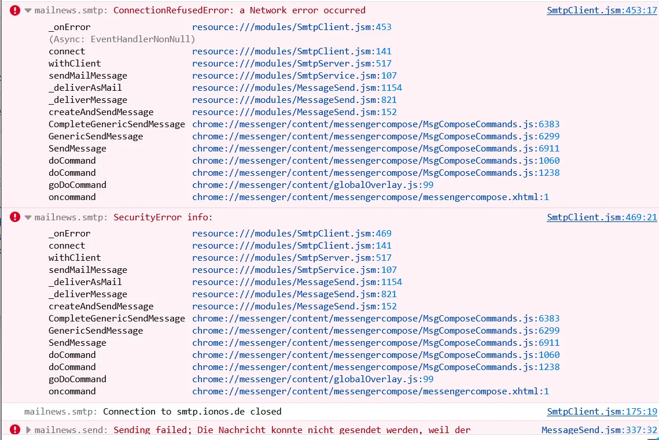Select 'oncommand' function name in first trace
Screen dimensions: 659x440
pyautogui.click(x=72, y=197)
